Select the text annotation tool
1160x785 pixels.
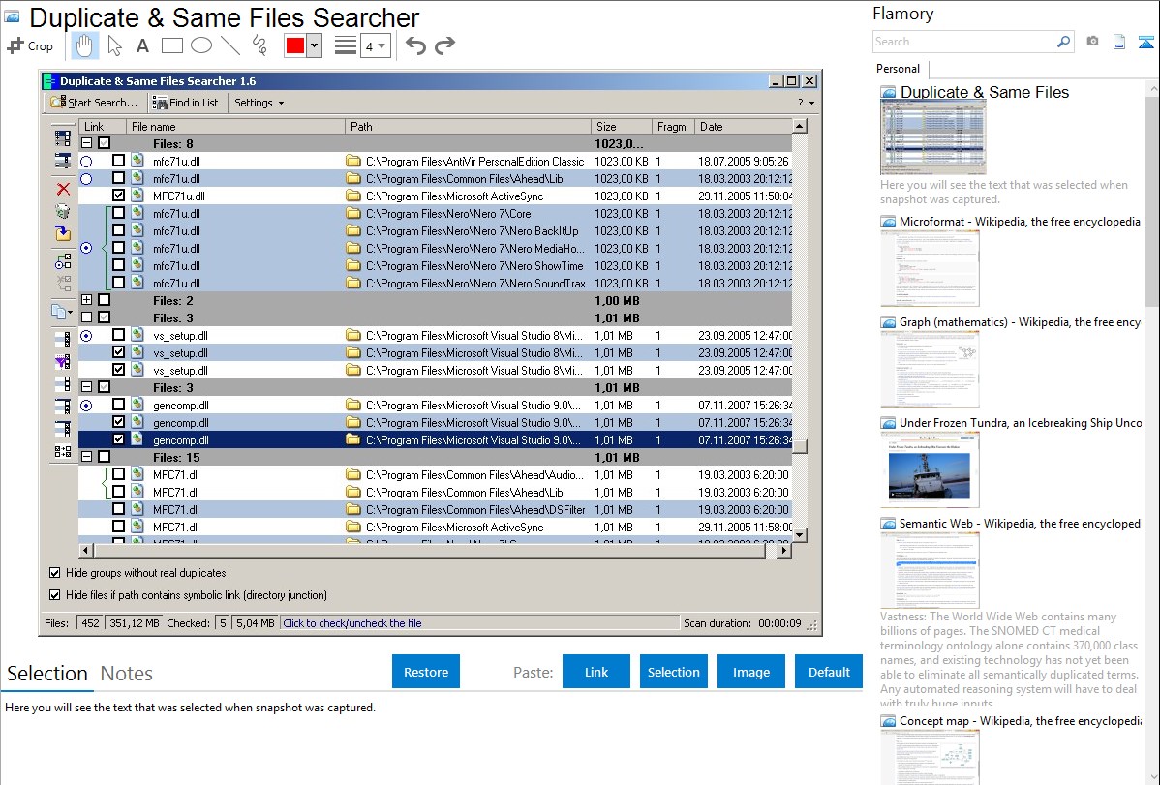[x=142, y=45]
